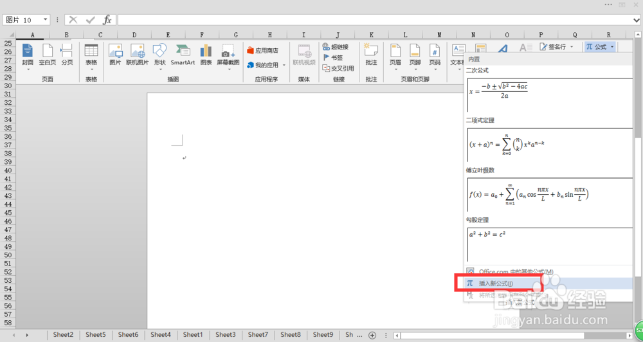This screenshot has width=643, height=342.
Task: Open the 签名行 dropdown arrow
Action: point(572,47)
